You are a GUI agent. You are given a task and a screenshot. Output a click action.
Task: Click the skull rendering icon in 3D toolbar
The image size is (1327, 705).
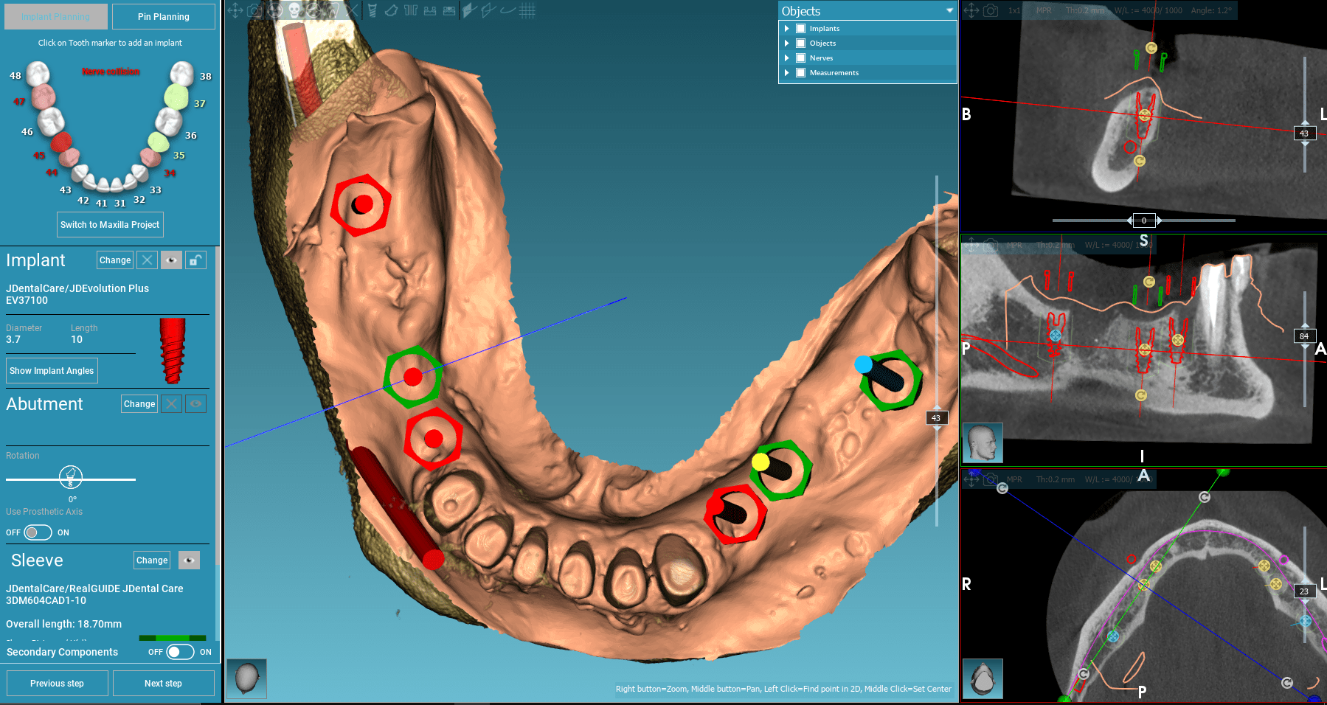point(294,10)
